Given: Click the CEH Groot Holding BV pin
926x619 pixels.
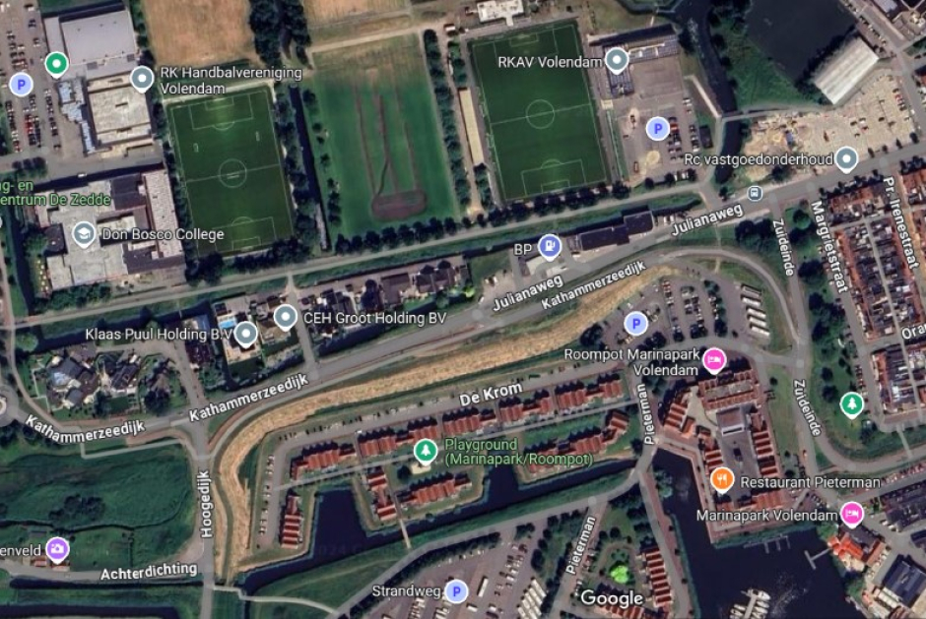Looking at the screenshot, I should (x=286, y=318).
